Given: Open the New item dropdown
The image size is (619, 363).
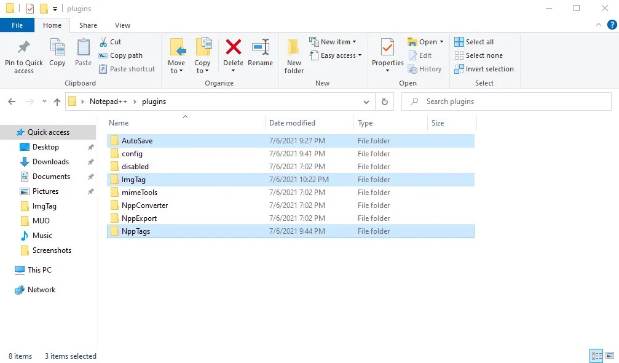Looking at the screenshot, I should point(334,41).
